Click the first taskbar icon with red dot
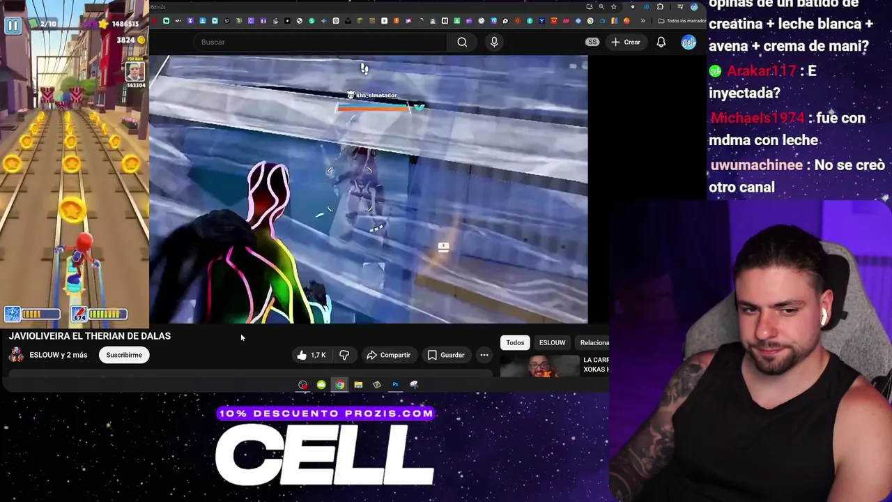This screenshot has height=502, width=892. 302,385
